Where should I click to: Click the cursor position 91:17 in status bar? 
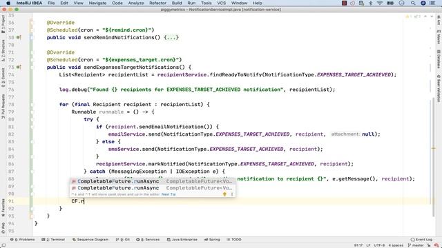click(x=358, y=245)
